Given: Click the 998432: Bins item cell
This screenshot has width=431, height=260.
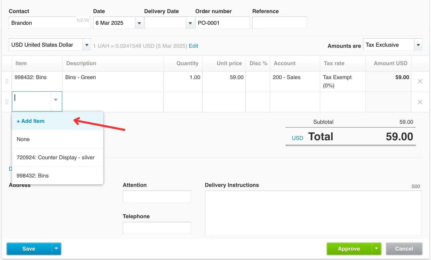Looking at the screenshot, I should [37, 81].
